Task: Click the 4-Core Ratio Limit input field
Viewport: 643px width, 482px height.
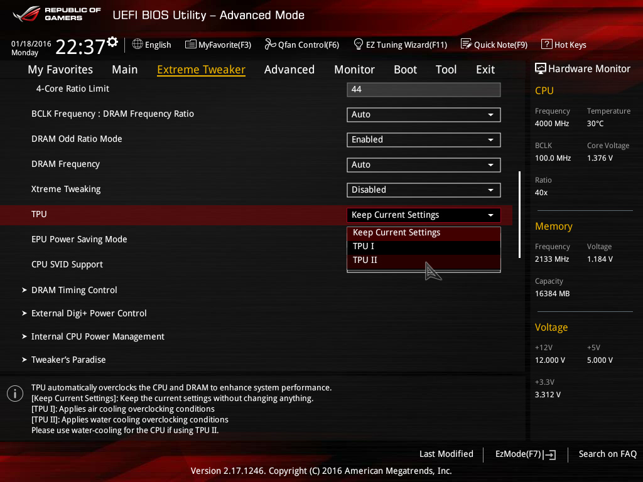Action: pos(424,90)
